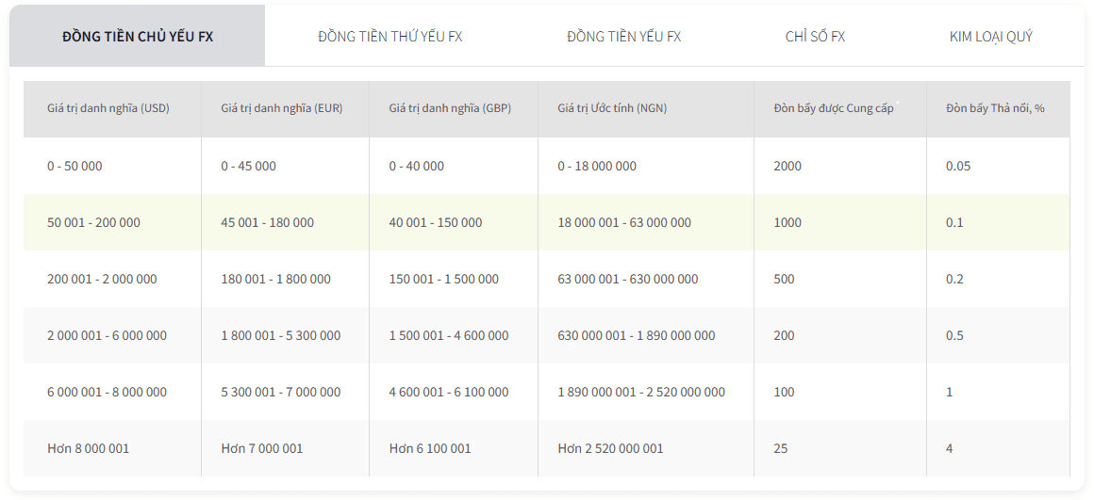Click the floating leverage value 0.5
Image resolution: width=1094 pixels, height=500 pixels.
(954, 335)
